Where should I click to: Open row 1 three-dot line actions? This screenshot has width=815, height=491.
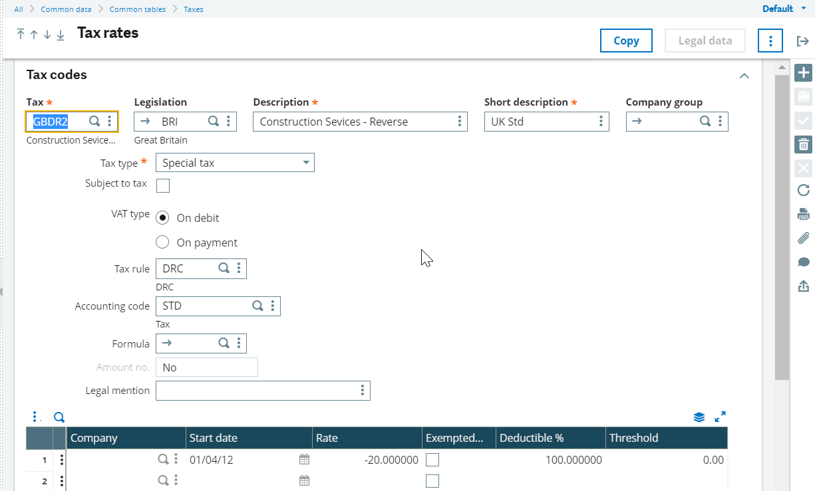(61, 460)
